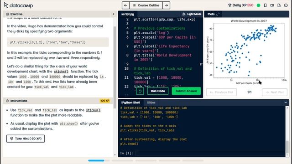292x164 pixels.
Task: Click line 2 plt.scatter code
Action: (165, 19)
